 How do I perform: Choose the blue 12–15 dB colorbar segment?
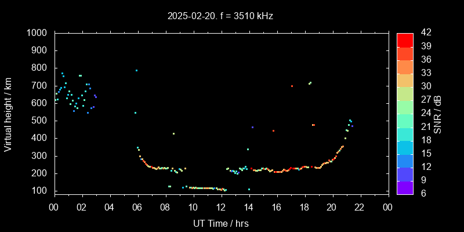point(405,160)
